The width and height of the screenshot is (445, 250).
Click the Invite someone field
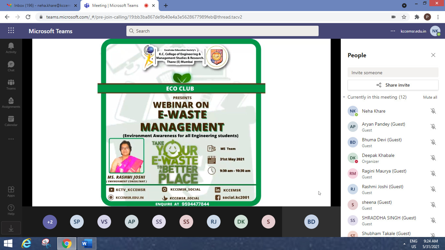(x=393, y=73)
